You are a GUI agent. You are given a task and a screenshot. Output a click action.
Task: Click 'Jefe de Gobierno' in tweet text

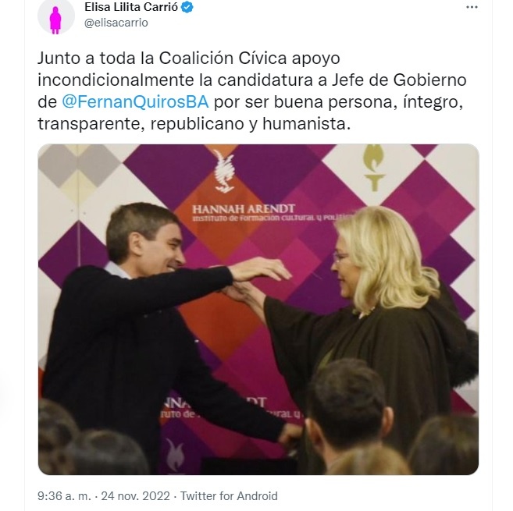click(399, 80)
